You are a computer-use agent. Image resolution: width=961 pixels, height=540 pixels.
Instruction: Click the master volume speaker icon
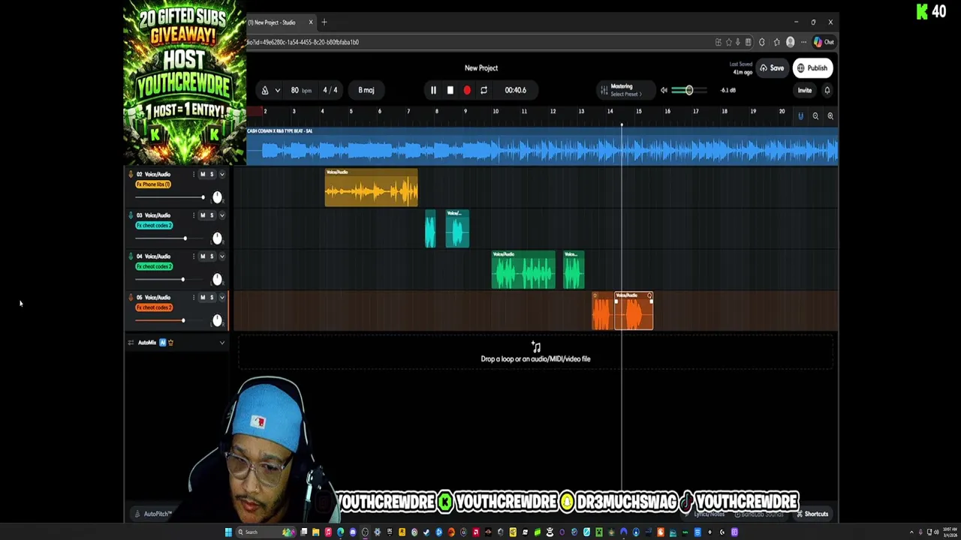tap(664, 90)
